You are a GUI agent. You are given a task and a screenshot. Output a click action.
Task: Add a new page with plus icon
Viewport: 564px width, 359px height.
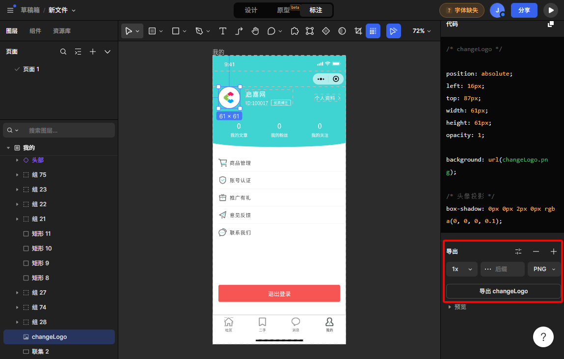coord(93,52)
